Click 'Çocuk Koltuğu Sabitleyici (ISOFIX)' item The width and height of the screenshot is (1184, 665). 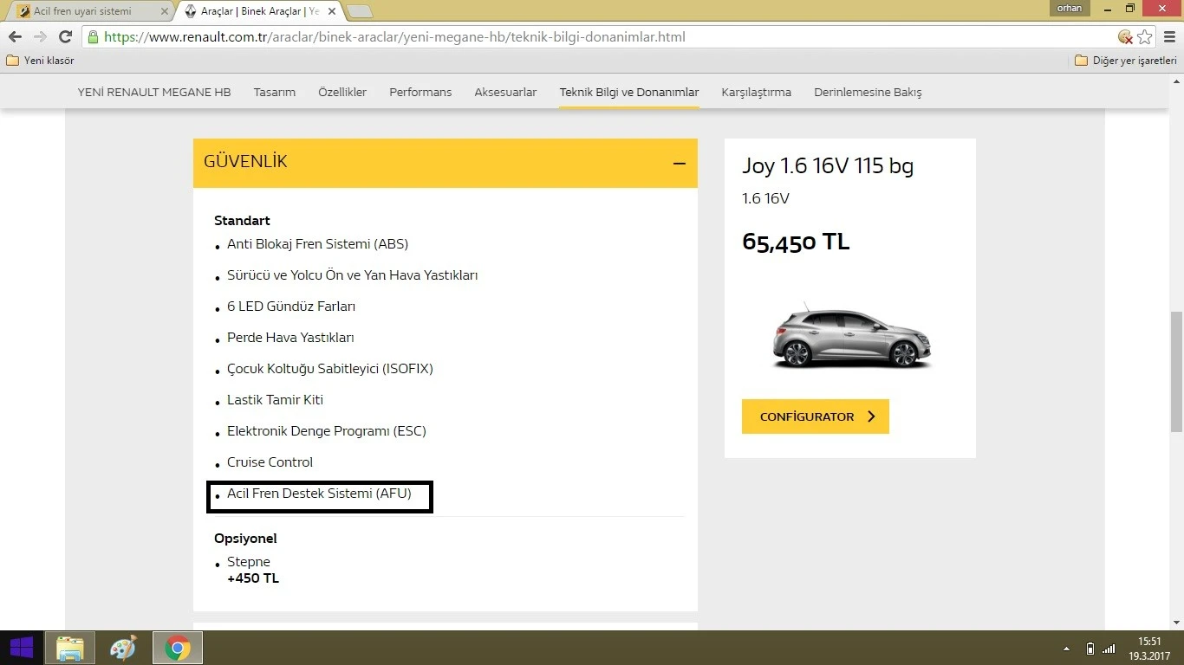point(329,369)
